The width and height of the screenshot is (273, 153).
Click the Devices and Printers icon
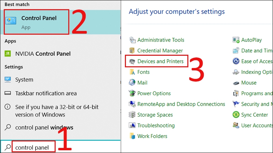click(132, 62)
